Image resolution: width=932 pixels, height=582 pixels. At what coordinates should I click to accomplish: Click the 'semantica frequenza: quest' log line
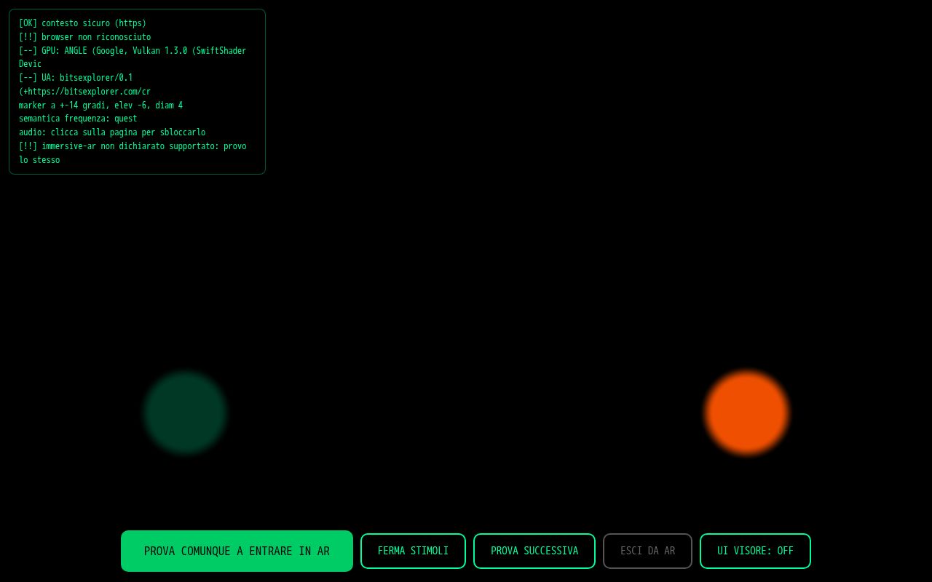click(x=78, y=119)
